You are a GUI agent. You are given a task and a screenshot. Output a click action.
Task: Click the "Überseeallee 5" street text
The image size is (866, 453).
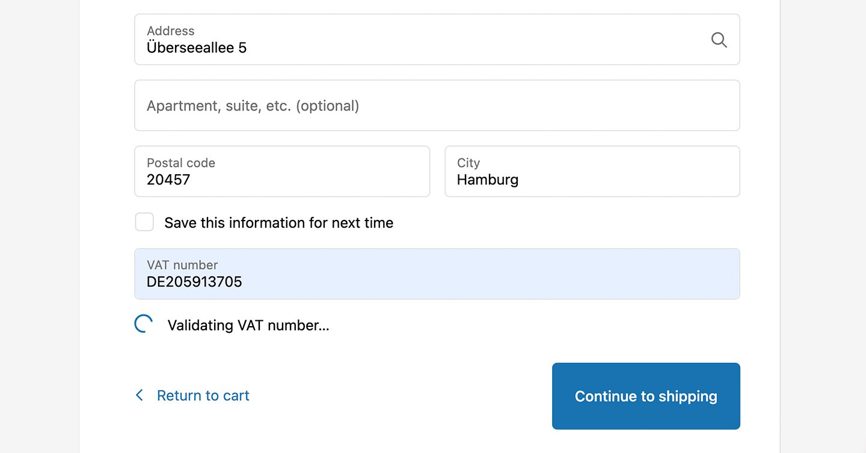197,48
